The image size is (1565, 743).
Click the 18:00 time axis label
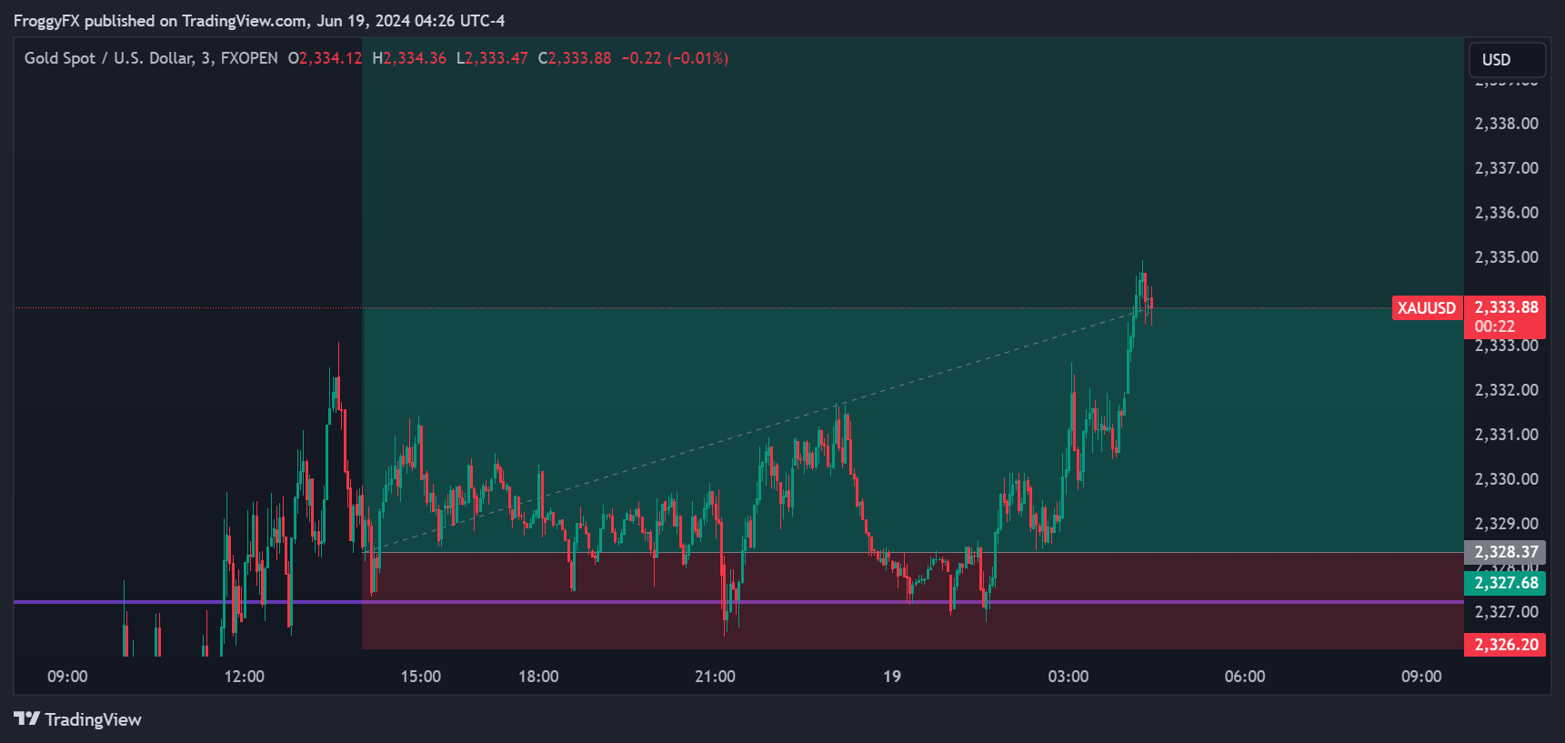[538, 677]
